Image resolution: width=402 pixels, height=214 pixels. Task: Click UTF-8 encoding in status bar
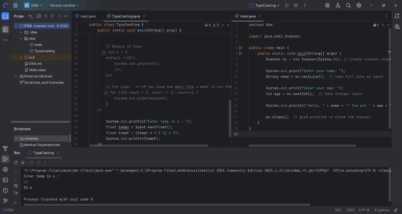(364, 210)
